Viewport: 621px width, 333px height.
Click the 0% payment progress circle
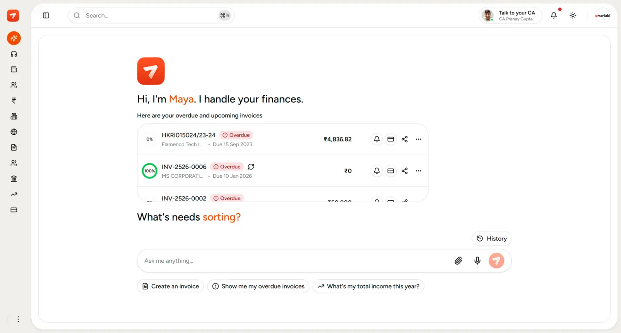[x=150, y=139]
